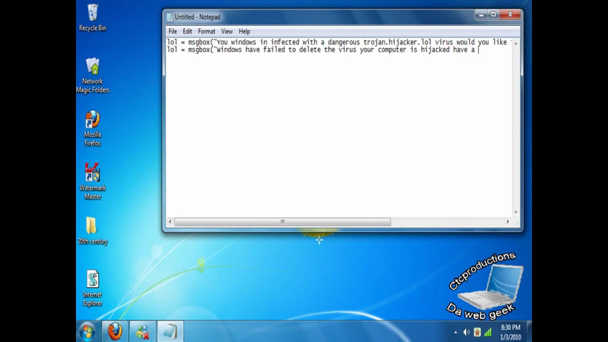This screenshot has height=342, width=608.
Task: Click the horizontal scrollbar thumb
Action: (283, 222)
